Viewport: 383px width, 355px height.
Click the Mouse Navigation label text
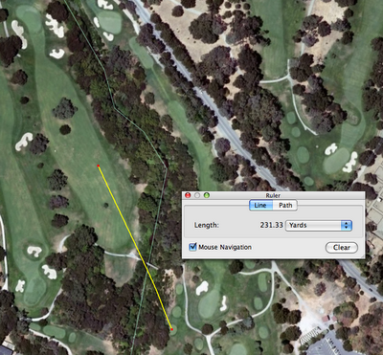(225, 247)
